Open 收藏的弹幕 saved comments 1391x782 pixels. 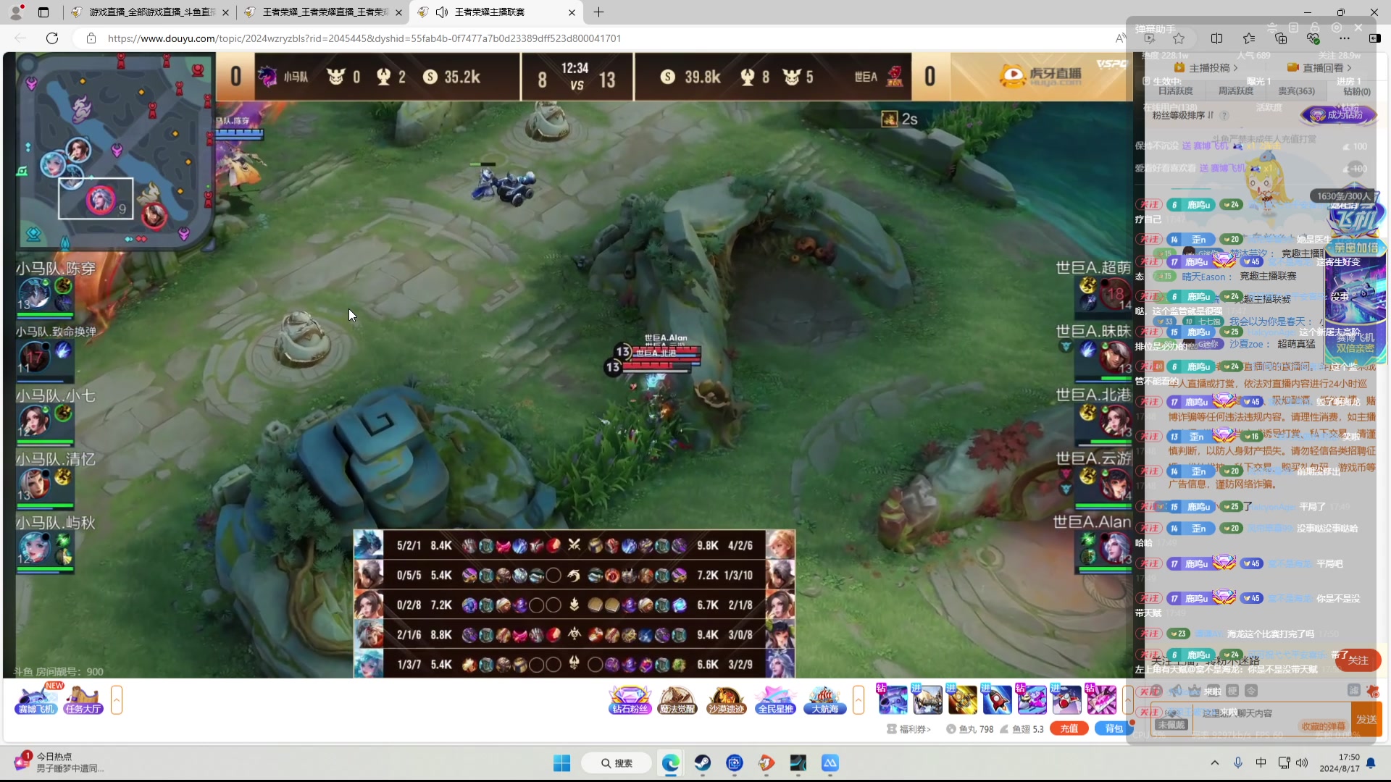(1323, 726)
